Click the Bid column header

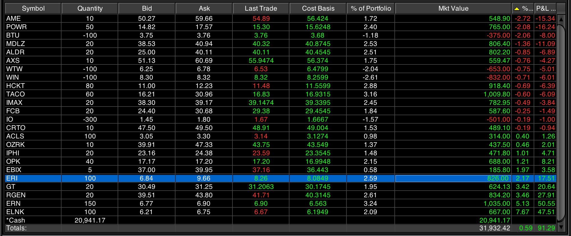pos(147,8)
